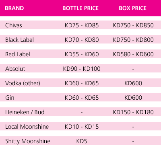Click the BRAND column header

(14, 8)
